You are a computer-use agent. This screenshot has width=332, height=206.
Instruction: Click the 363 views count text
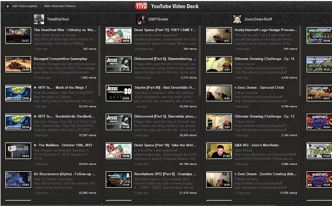pos(90,49)
